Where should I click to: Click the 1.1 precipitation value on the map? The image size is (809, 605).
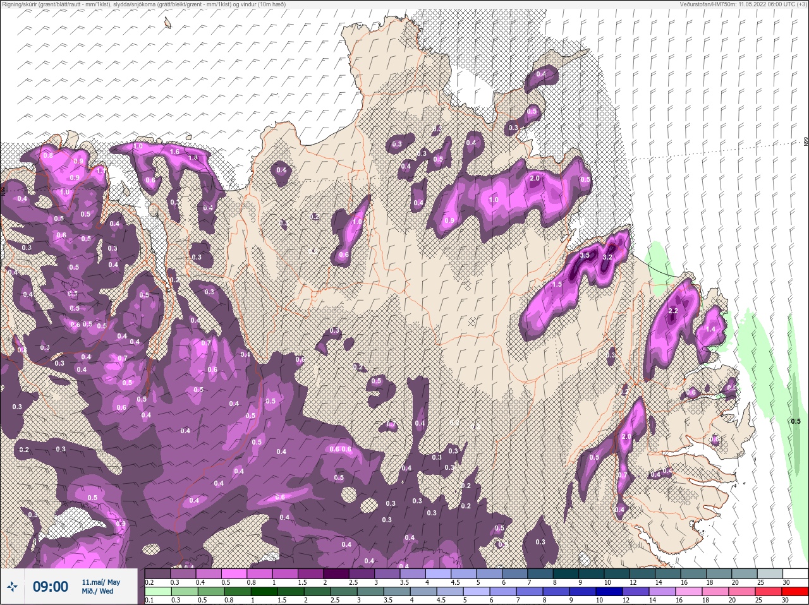pyautogui.click(x=100, y=171)
